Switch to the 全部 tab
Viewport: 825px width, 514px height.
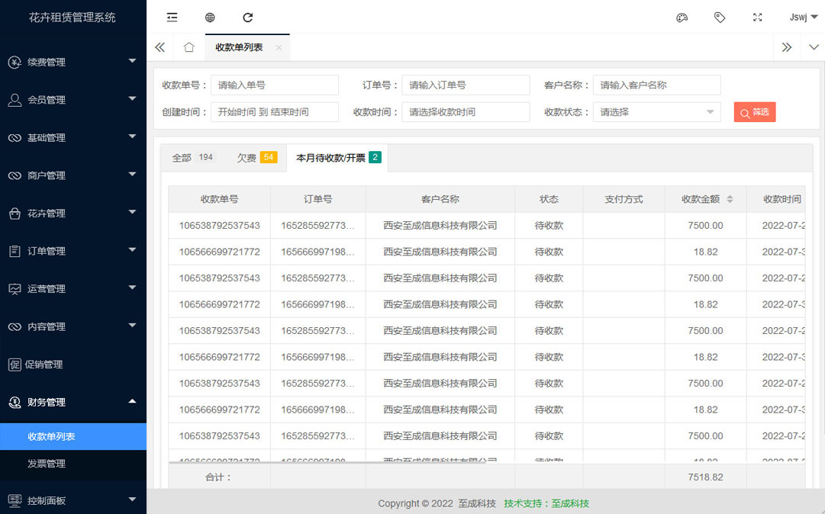(193, 158)
